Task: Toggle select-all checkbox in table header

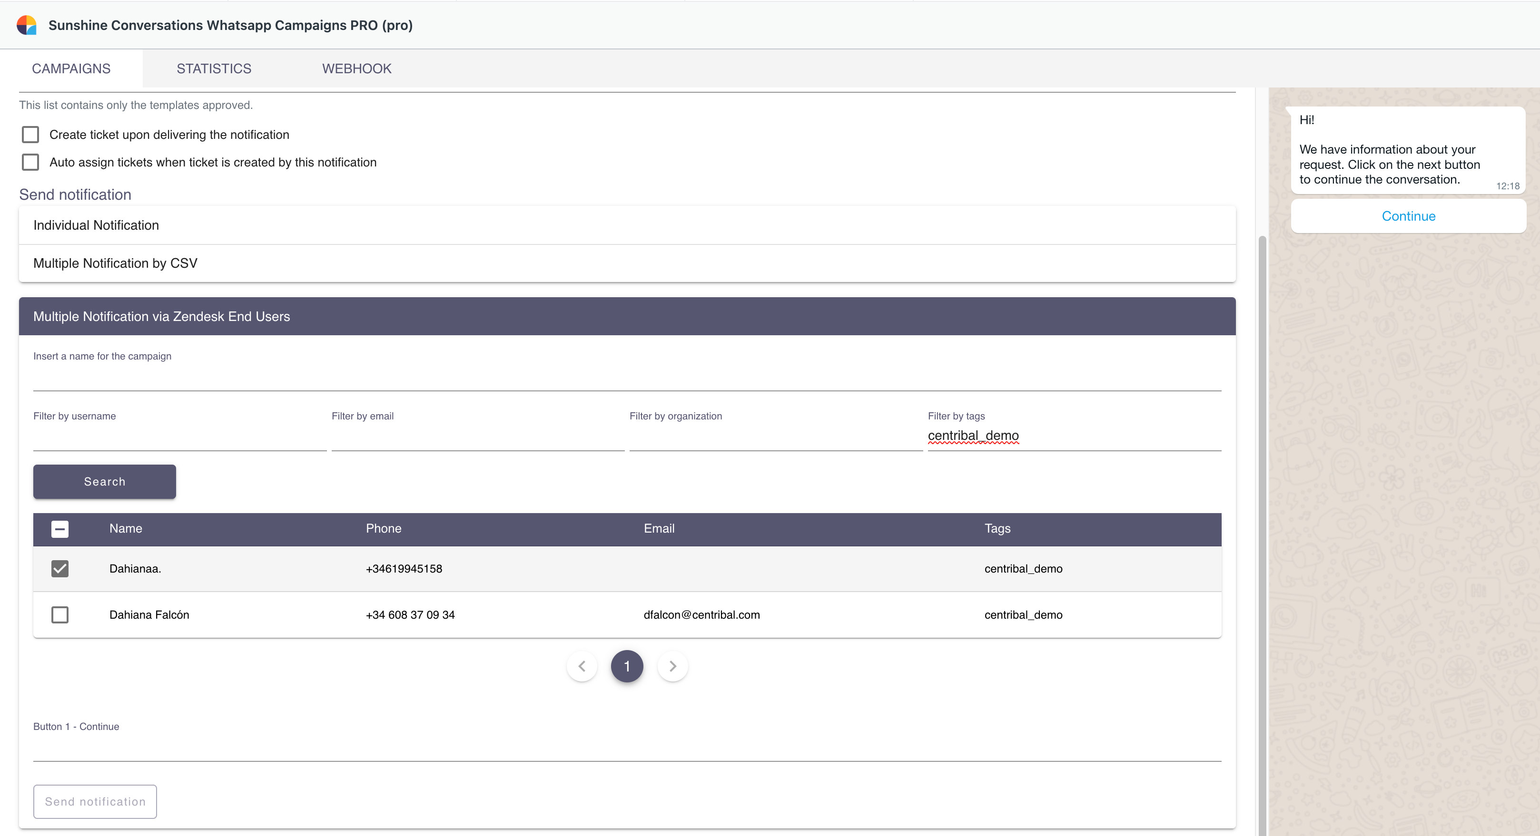Action: click(60, 529)
